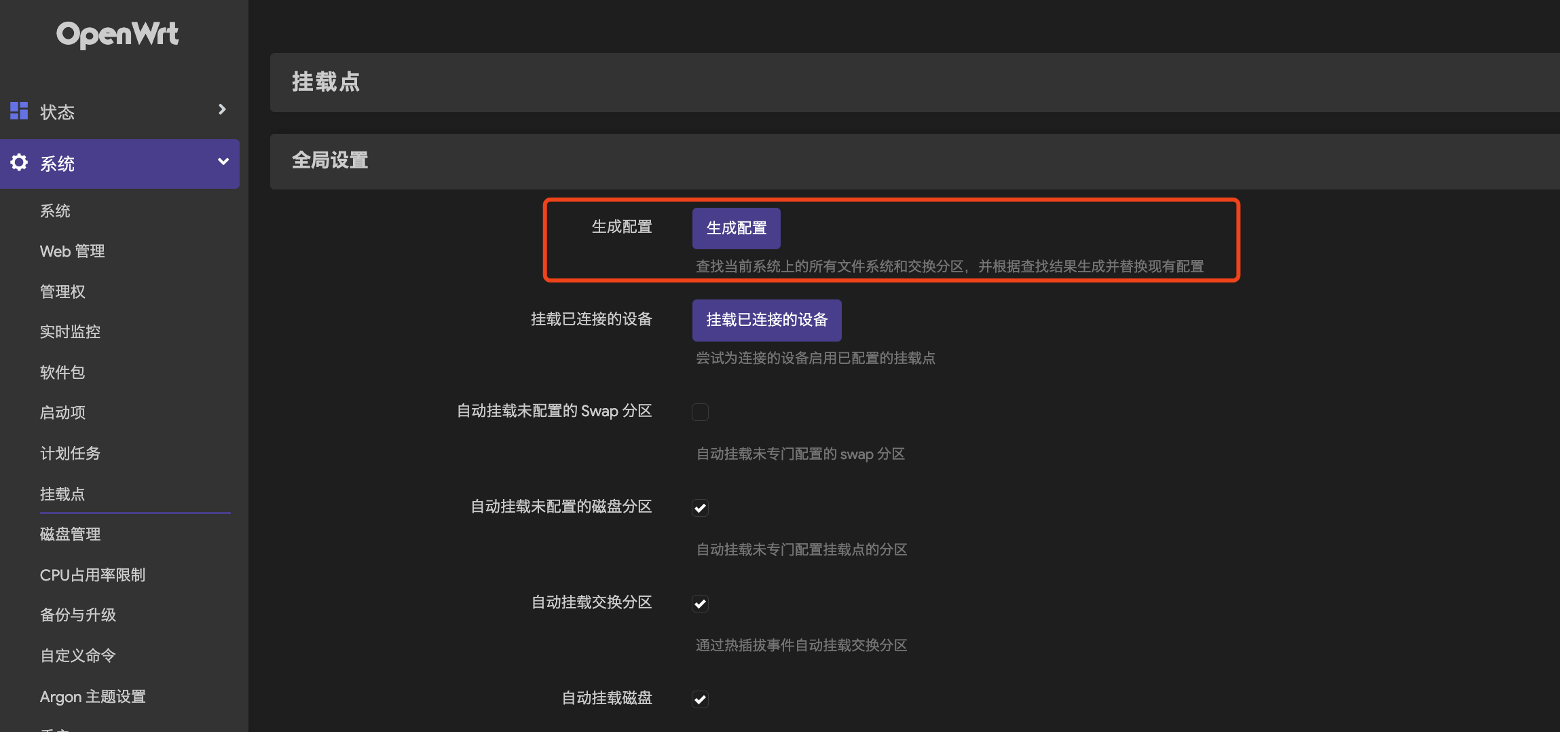Collapse the 系统 menu down arrow

tap(223, 162)
